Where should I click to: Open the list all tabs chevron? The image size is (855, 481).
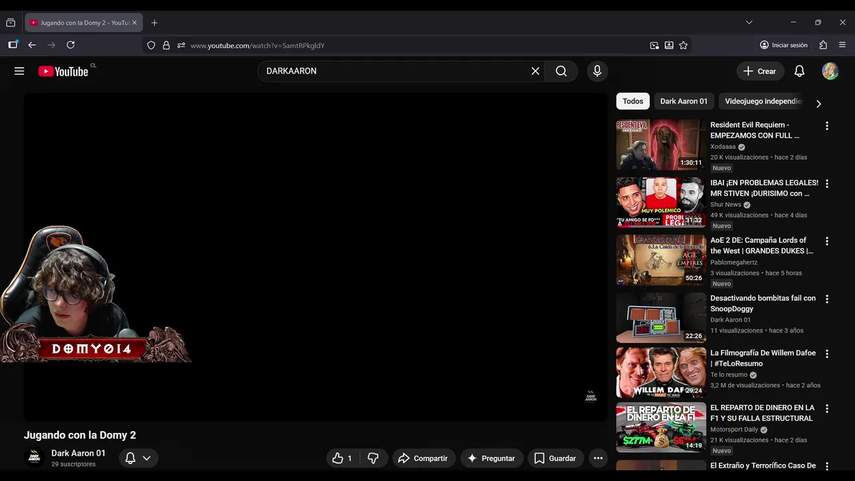point(749,23)
